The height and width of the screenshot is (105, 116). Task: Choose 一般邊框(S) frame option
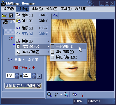[68, 46]
